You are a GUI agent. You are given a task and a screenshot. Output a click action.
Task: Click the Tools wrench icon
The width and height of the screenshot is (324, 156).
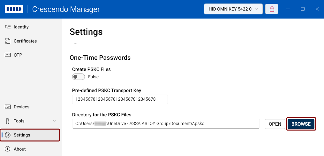click(8, 121)
